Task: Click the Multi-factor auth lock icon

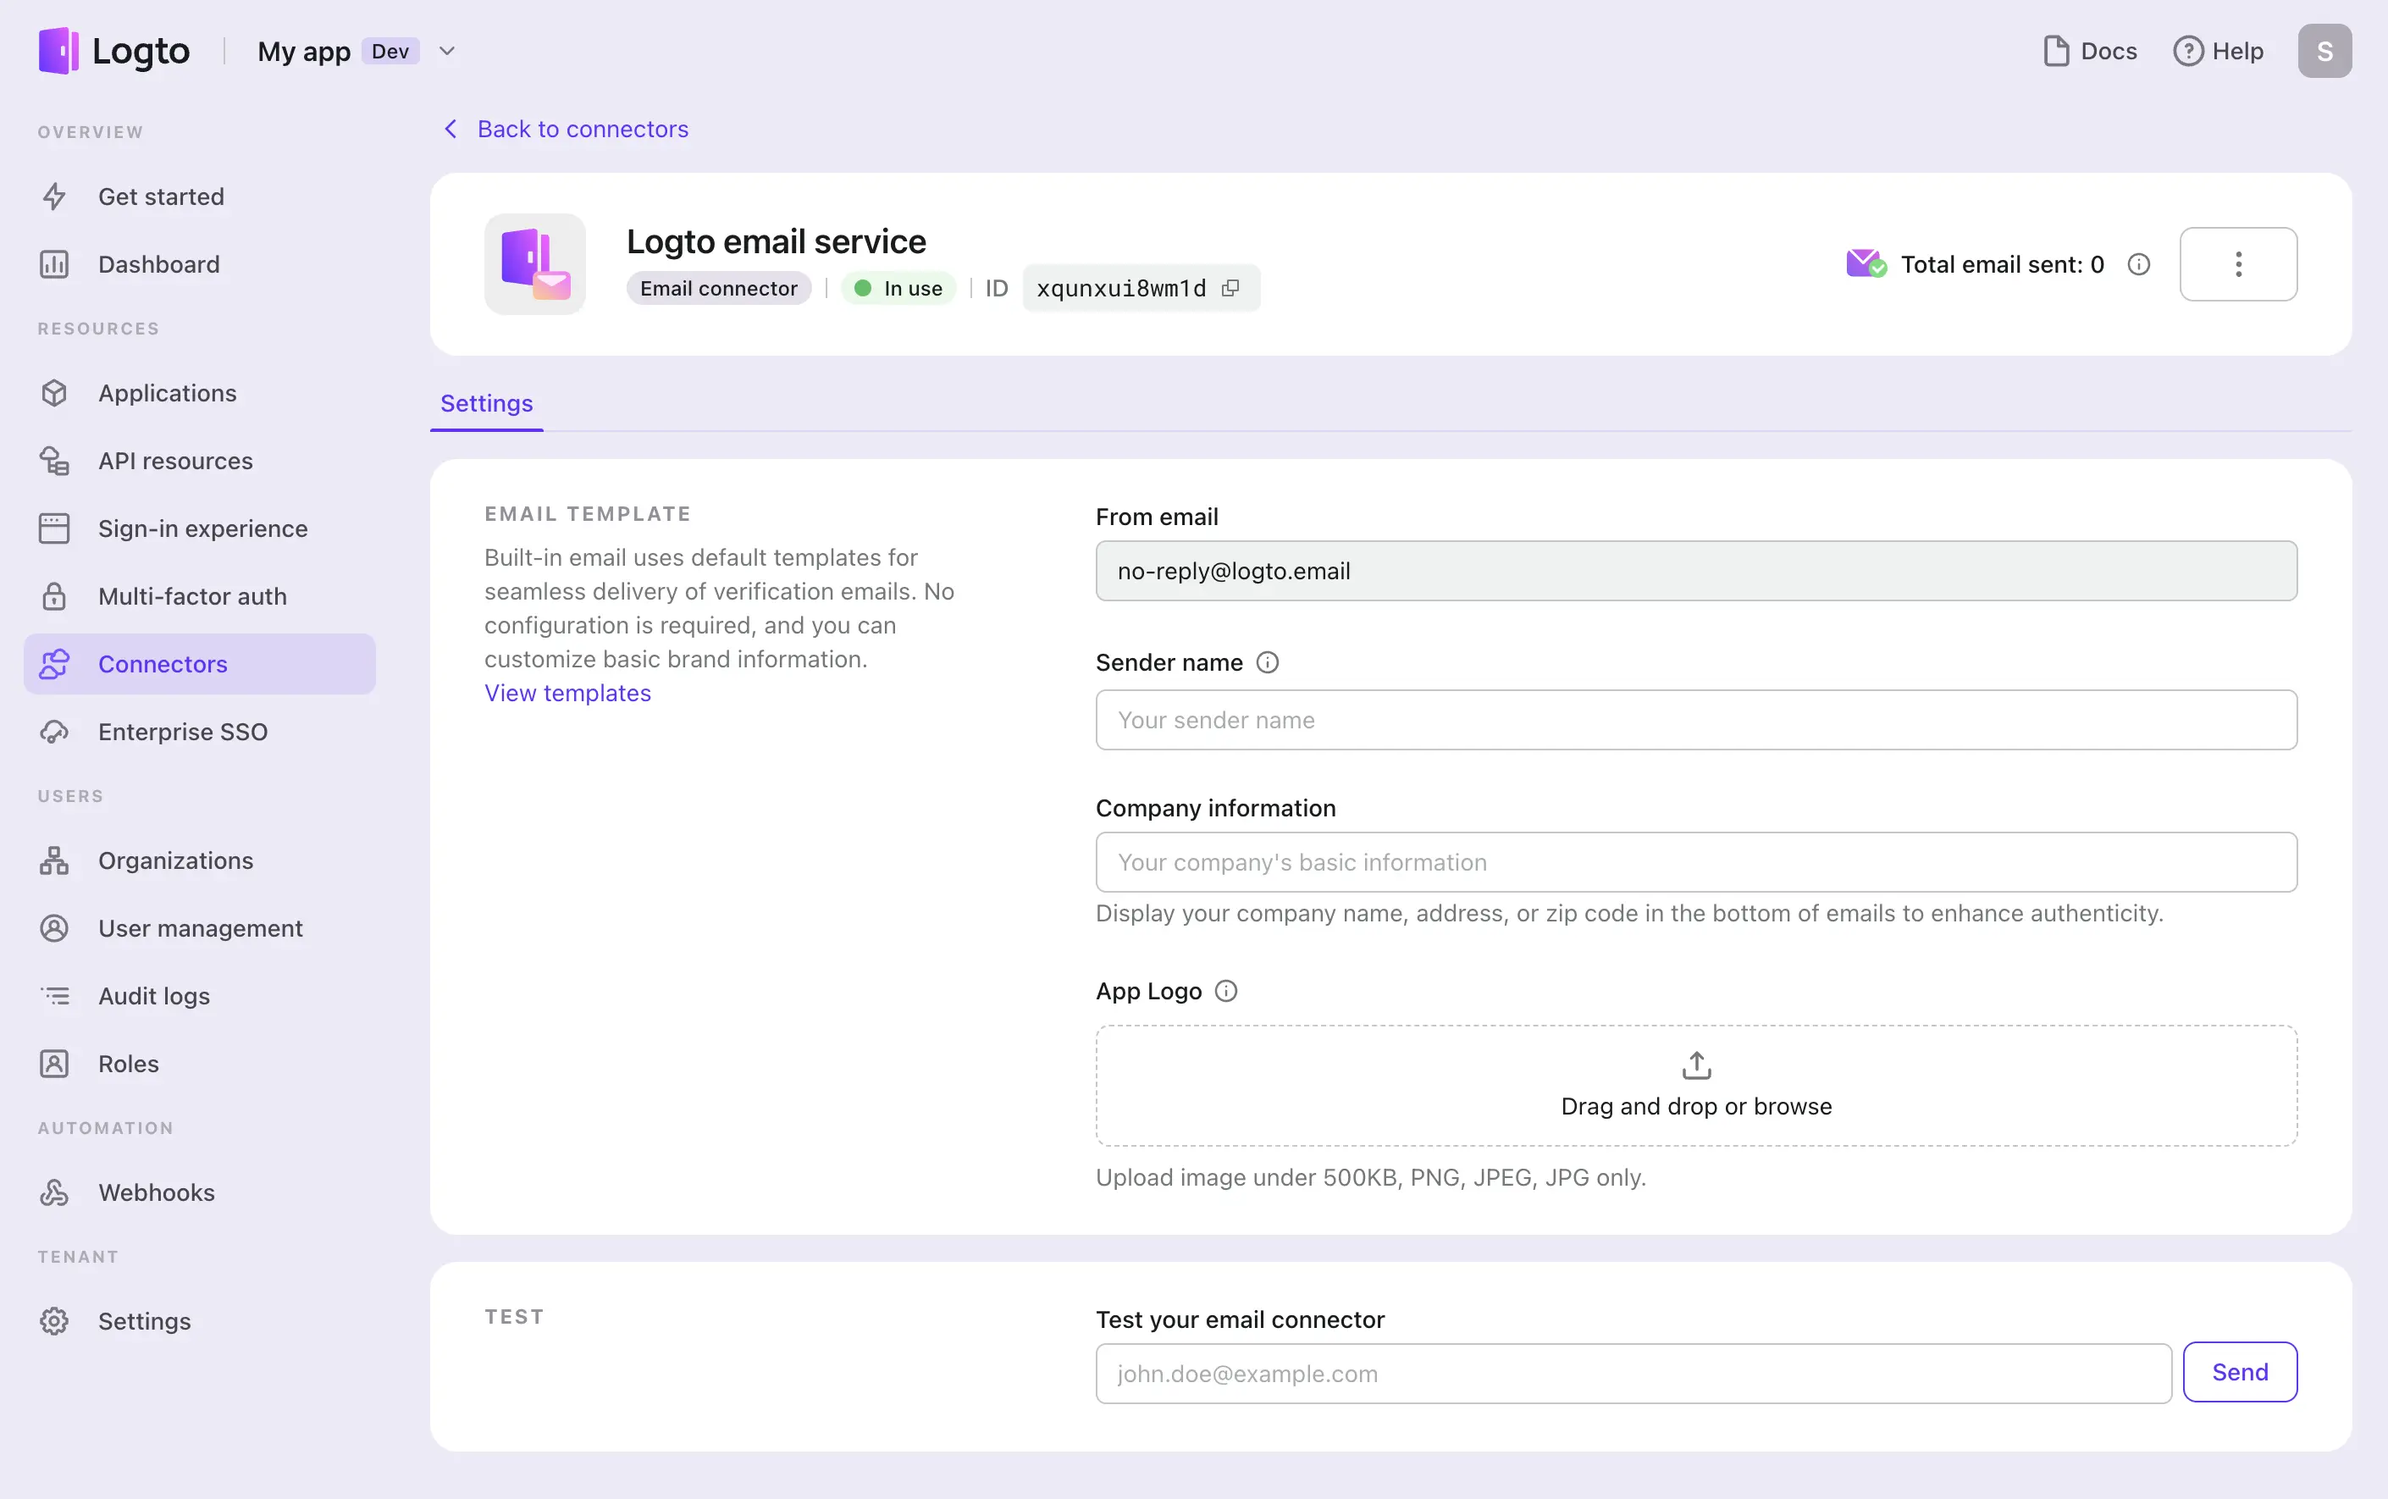Action: coord(54,597)
